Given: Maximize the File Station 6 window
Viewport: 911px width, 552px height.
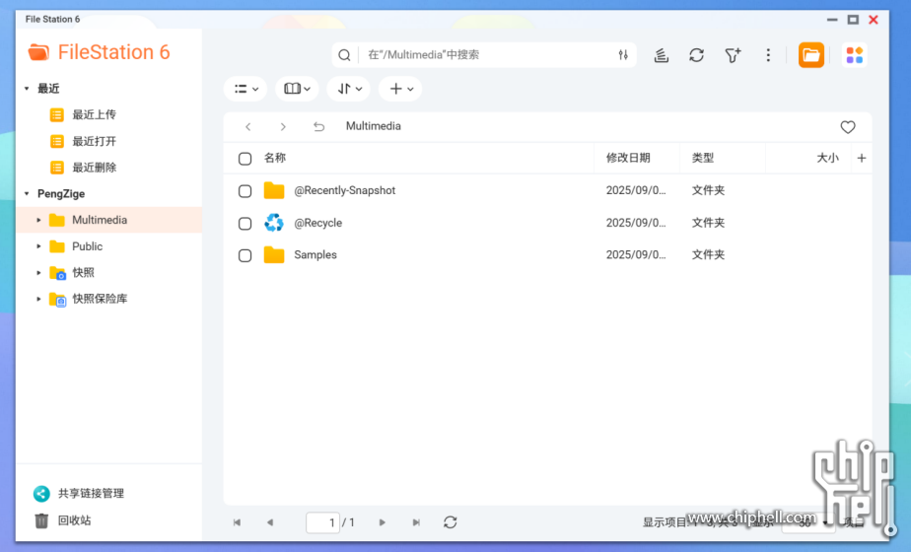Looking at the screenshot, I should click(853, 20).
